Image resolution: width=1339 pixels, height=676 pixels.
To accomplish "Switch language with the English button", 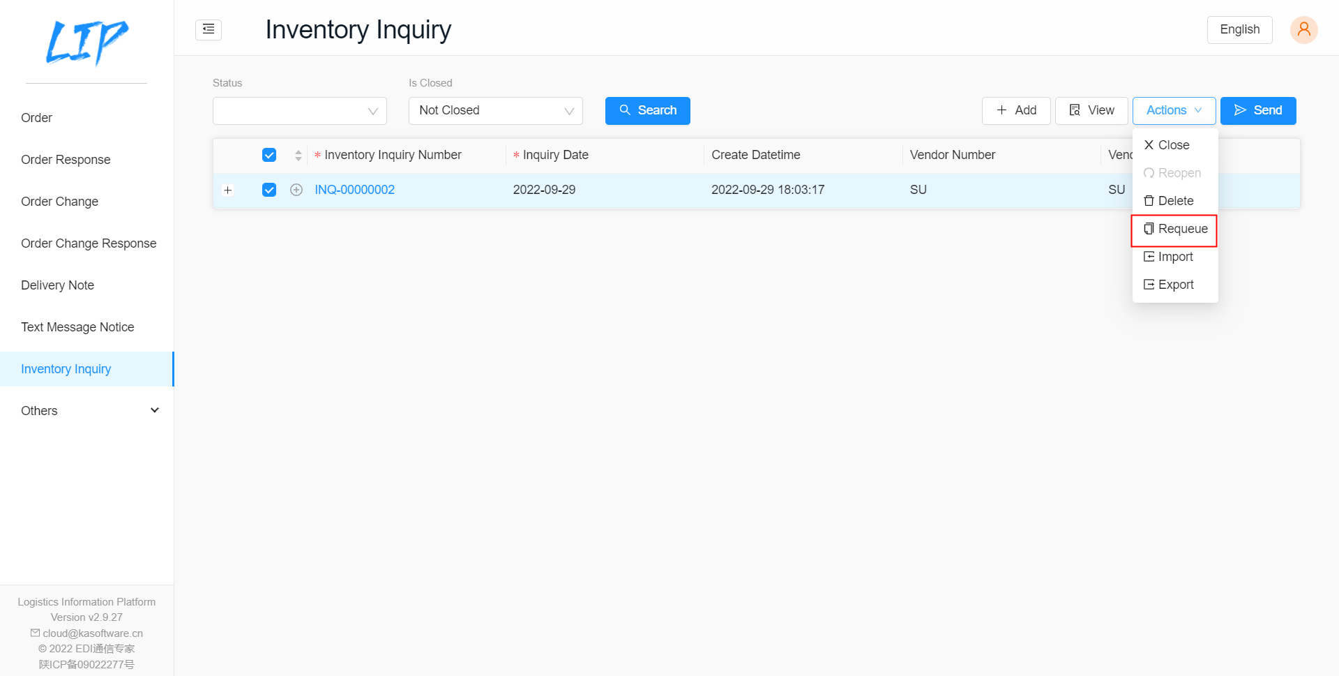I will pos(1239,29).
